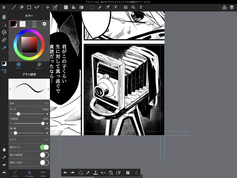
Task: Click Eyedropper in the bottom shortcut bar
Action: (88, 172)
